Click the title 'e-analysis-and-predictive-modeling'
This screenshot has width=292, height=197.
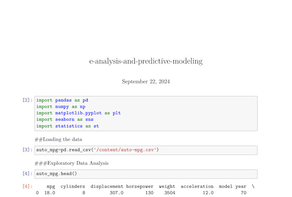146,61
